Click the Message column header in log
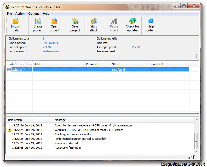 (104, 120)
